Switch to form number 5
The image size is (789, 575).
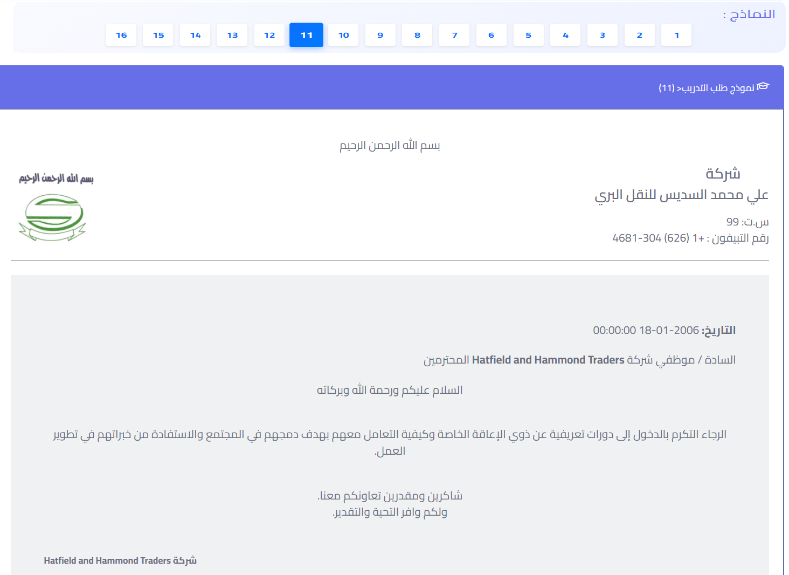(528, 35)
